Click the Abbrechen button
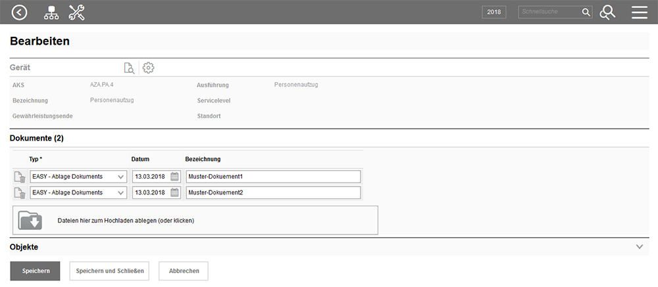The width and height of the screenshot is (658, 287). pyautogui.click(x=184, y=271)
